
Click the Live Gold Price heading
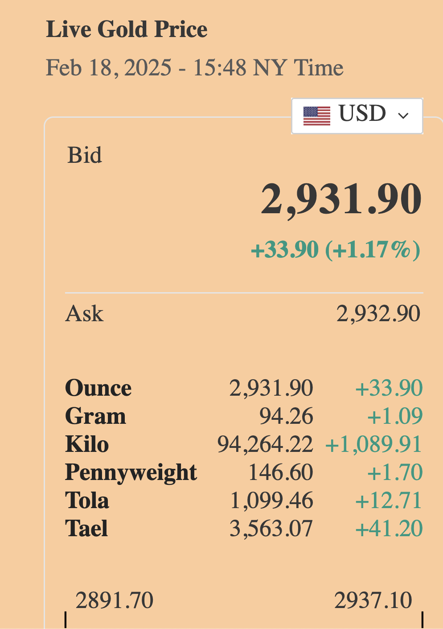[x=127, y=29]
